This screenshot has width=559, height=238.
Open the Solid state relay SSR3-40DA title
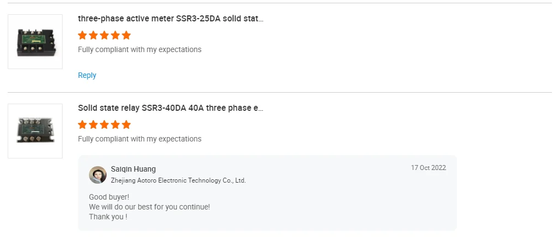click(x=171, y=108)
